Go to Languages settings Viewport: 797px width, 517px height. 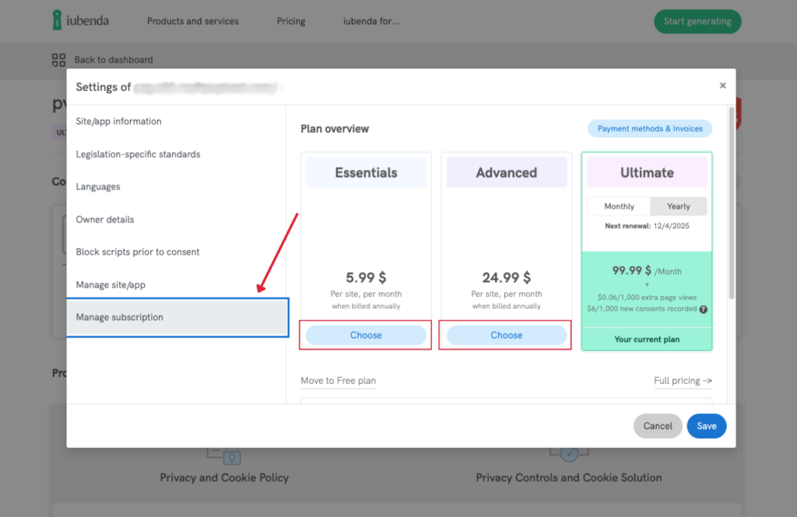pos(98,187)
